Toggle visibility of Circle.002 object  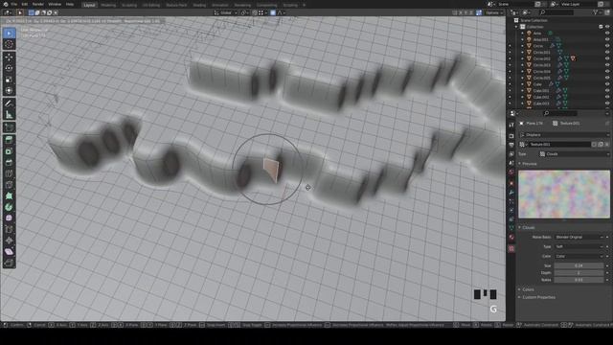tap(607, 58)
